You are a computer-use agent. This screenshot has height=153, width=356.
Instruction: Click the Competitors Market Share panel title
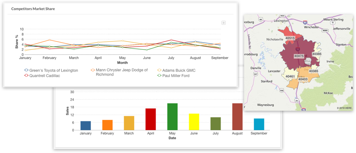[33, 9]
